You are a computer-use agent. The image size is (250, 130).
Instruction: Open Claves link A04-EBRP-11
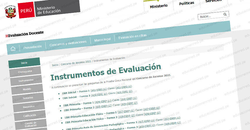pos(128,99)
